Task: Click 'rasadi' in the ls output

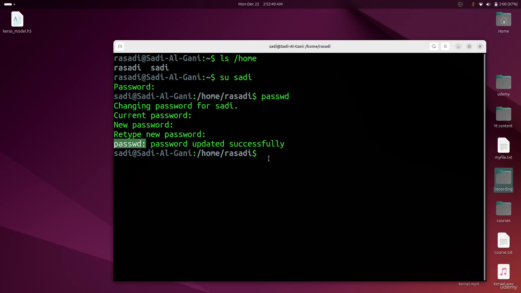Action: click(x=128, y=68)
